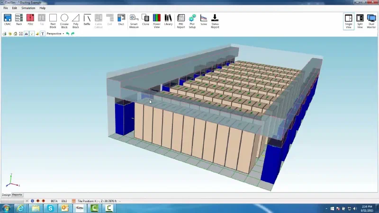379x213 pixels.
Task: Click the blue info icon in status bar
Action: (32, 201)
